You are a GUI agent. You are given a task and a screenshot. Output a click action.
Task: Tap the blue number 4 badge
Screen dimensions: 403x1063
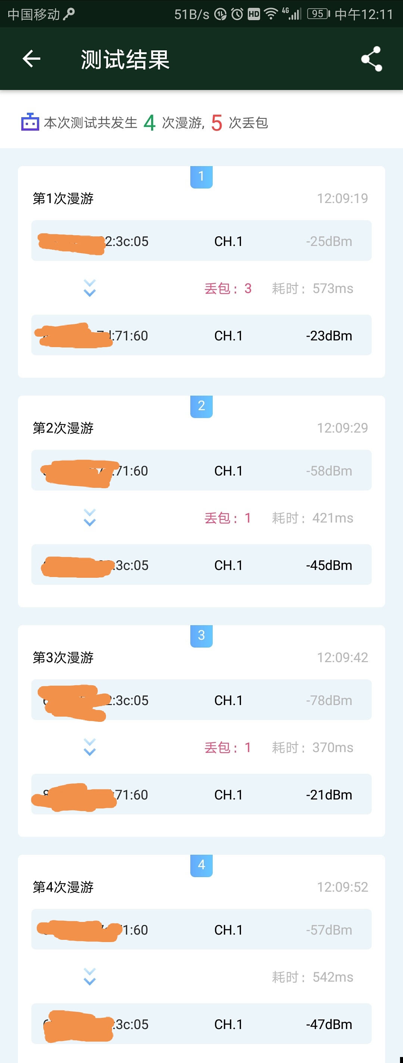point(201,865)
